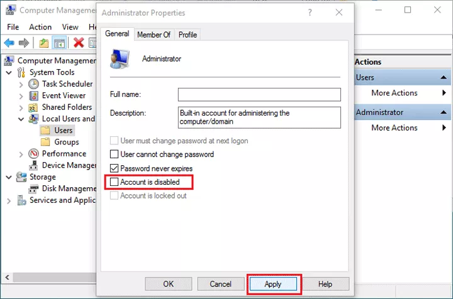Click the Help button
Viewport: 453px width, 299px height.
coord(325,284)
